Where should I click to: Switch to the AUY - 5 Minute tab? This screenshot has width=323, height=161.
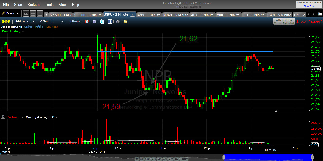point(202,15)
